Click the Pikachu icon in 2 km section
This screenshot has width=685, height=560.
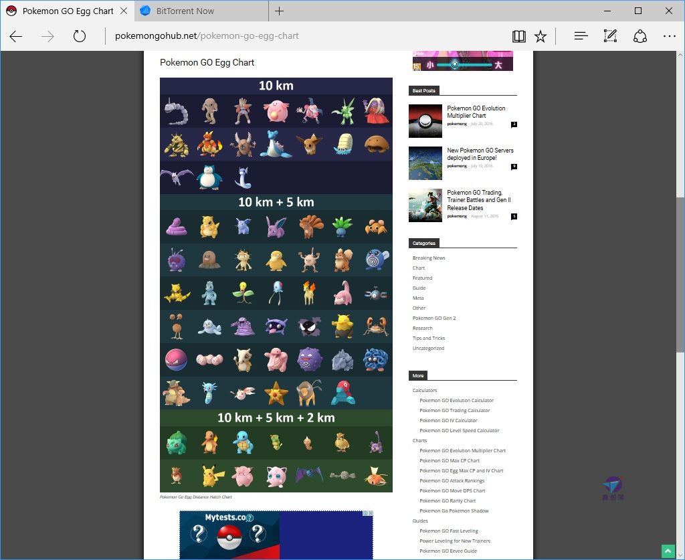point(213,476)
